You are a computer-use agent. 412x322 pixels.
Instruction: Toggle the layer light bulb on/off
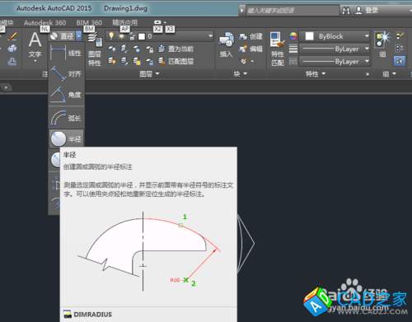[x=111, y=36]
